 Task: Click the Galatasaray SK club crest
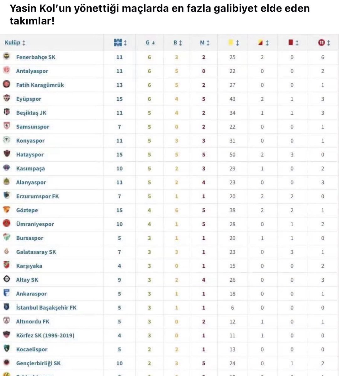pos(7,251)
